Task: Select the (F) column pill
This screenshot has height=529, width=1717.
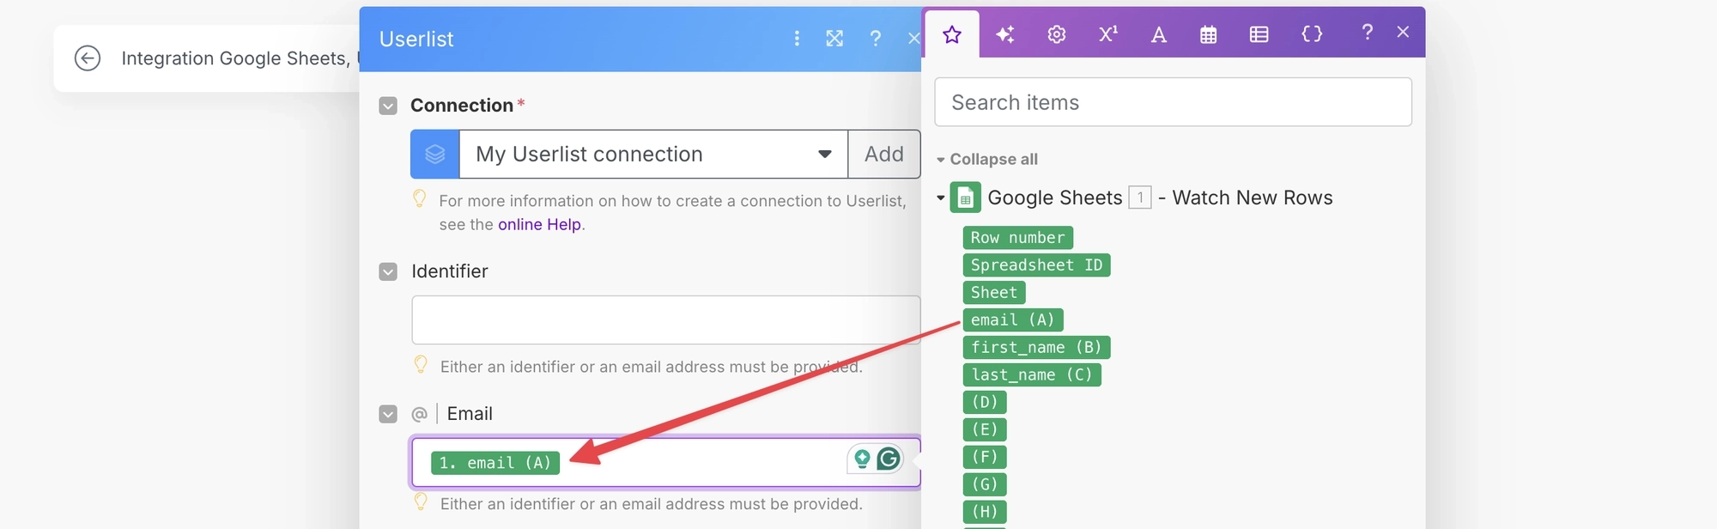Action: coord(985,458)
